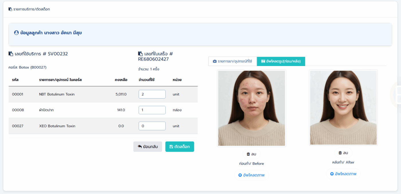This screenshot has width=401, height=194.
Task: Select the text NBT Botulinum Toxin
Action: [57, 94]
